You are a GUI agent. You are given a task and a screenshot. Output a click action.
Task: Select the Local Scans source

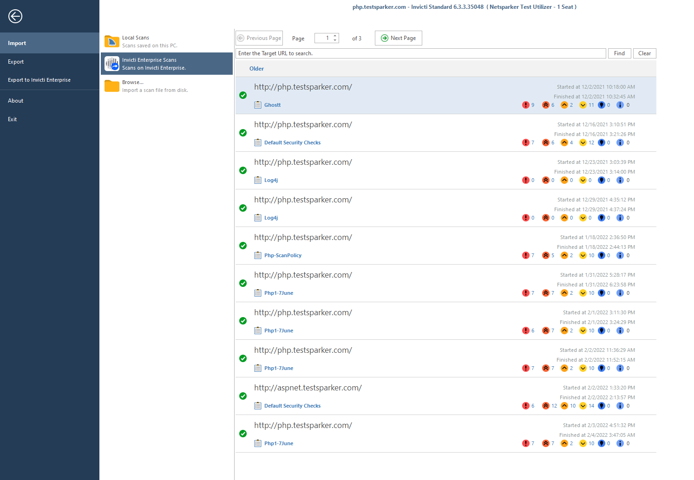point(167,41)
